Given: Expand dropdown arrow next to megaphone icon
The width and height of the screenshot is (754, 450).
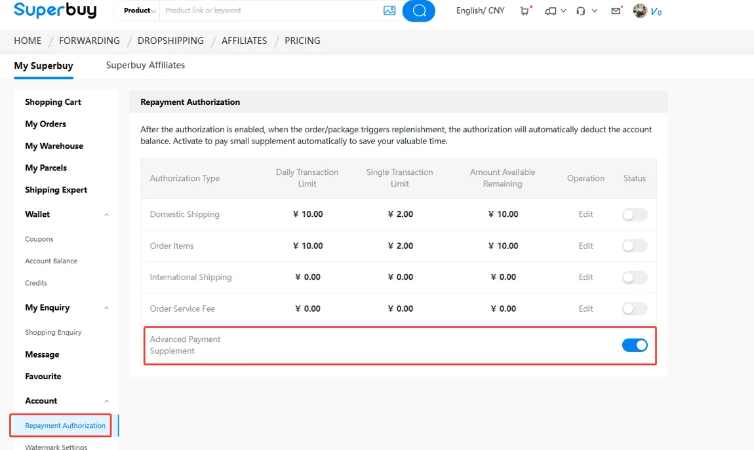Looking at the screenshot, I should click(563, 10).
